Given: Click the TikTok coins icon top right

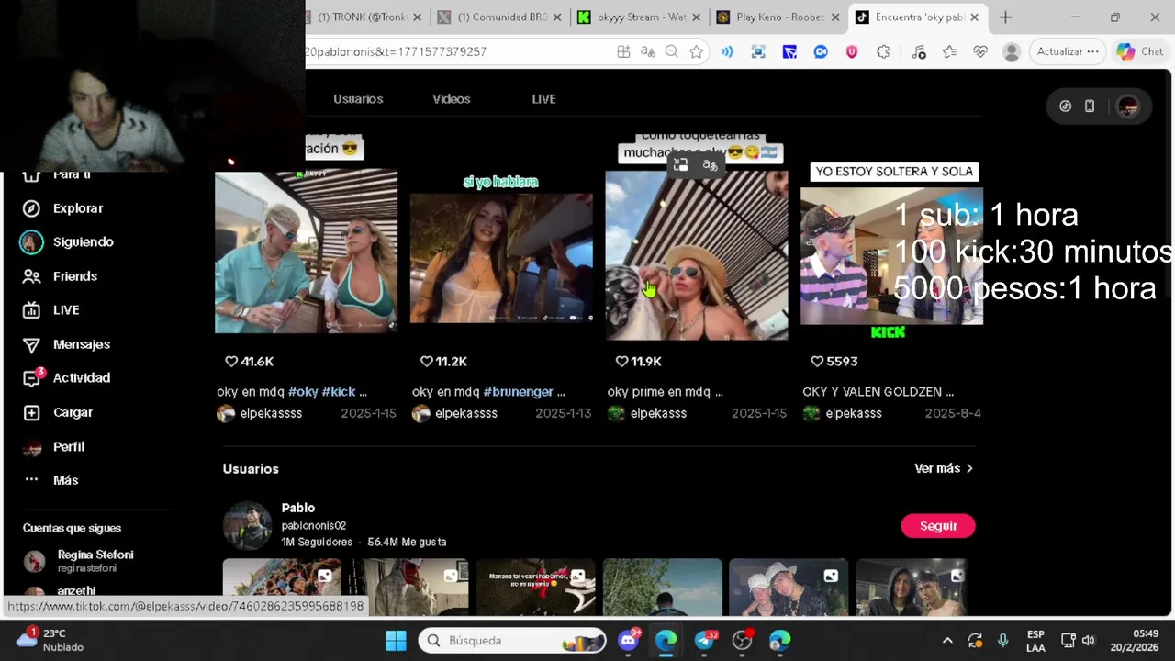Looking at the screenshot, I should coord(1065,106).
